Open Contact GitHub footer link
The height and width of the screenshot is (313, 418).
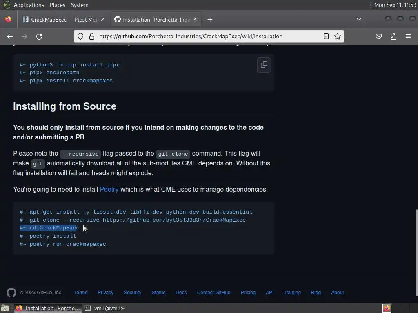(213, 293)
